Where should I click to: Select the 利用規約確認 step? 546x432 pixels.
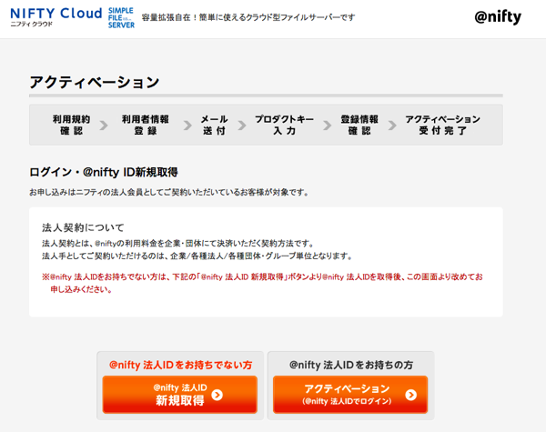click(71, 125)
